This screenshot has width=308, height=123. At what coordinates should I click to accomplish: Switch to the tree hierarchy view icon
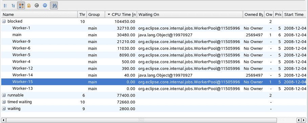(x=13, y=5)
